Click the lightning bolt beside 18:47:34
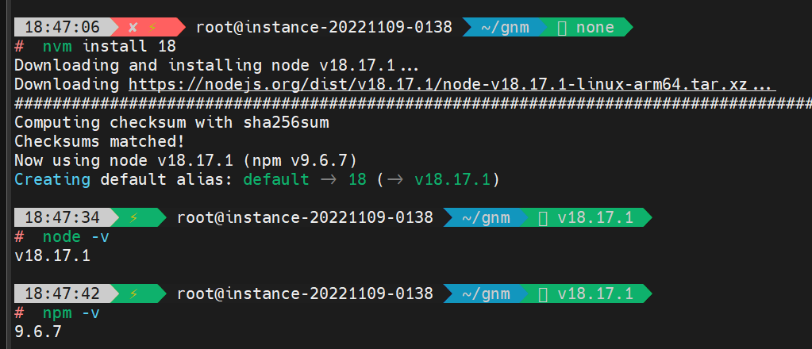Screen dimensions: 812x349 coord(133,217)
